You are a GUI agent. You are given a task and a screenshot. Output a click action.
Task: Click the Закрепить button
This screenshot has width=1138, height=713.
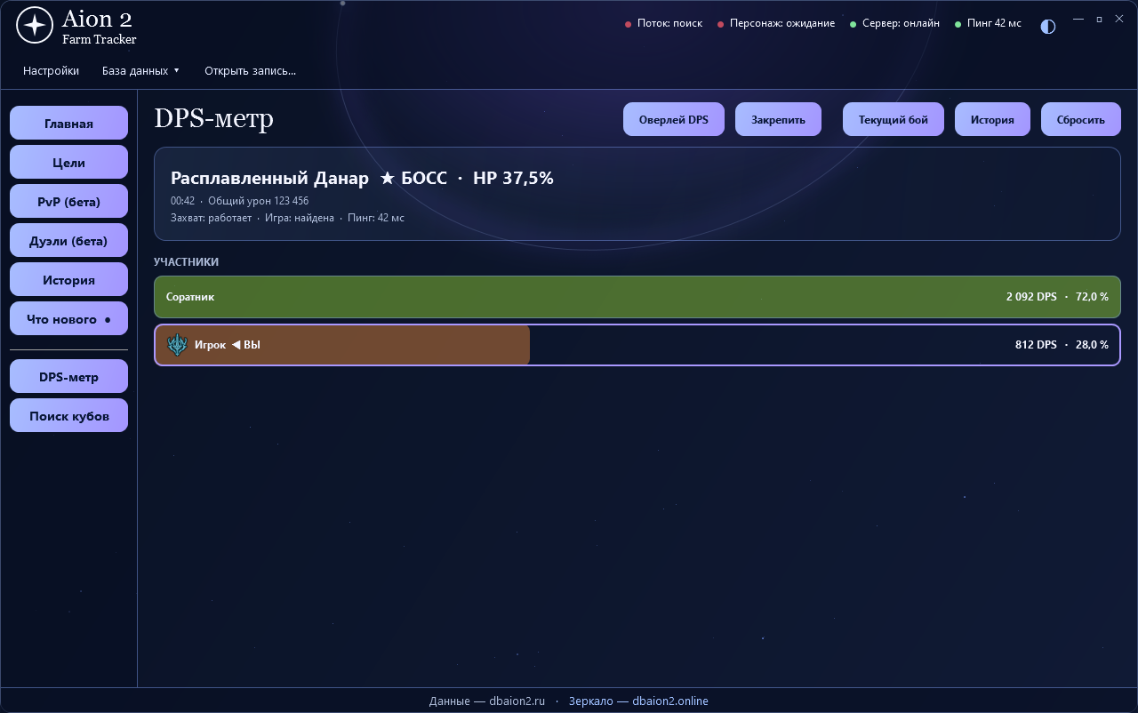pyautogui.click(x=778, y=119)
